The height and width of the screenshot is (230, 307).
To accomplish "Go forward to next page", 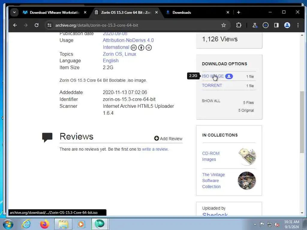I will coord(26,25).
